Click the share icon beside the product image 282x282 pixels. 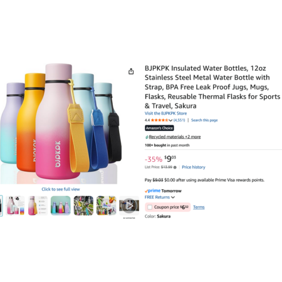point(131,71)
